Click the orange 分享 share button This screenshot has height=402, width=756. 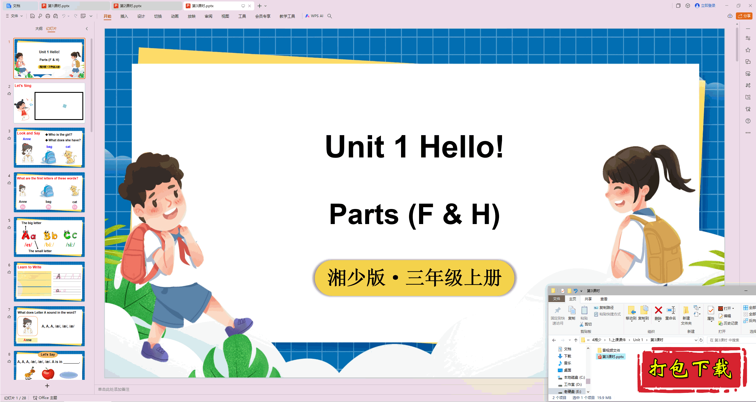(744, 16)
